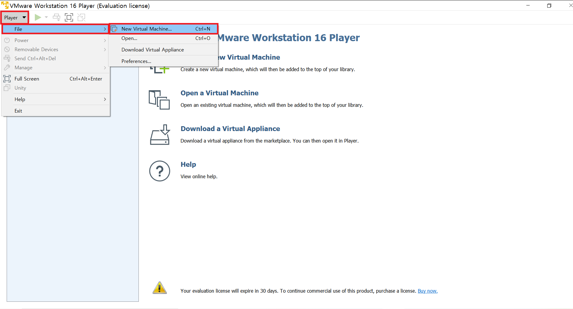Expand the Power submenu arrow

[x=105, y=40]
